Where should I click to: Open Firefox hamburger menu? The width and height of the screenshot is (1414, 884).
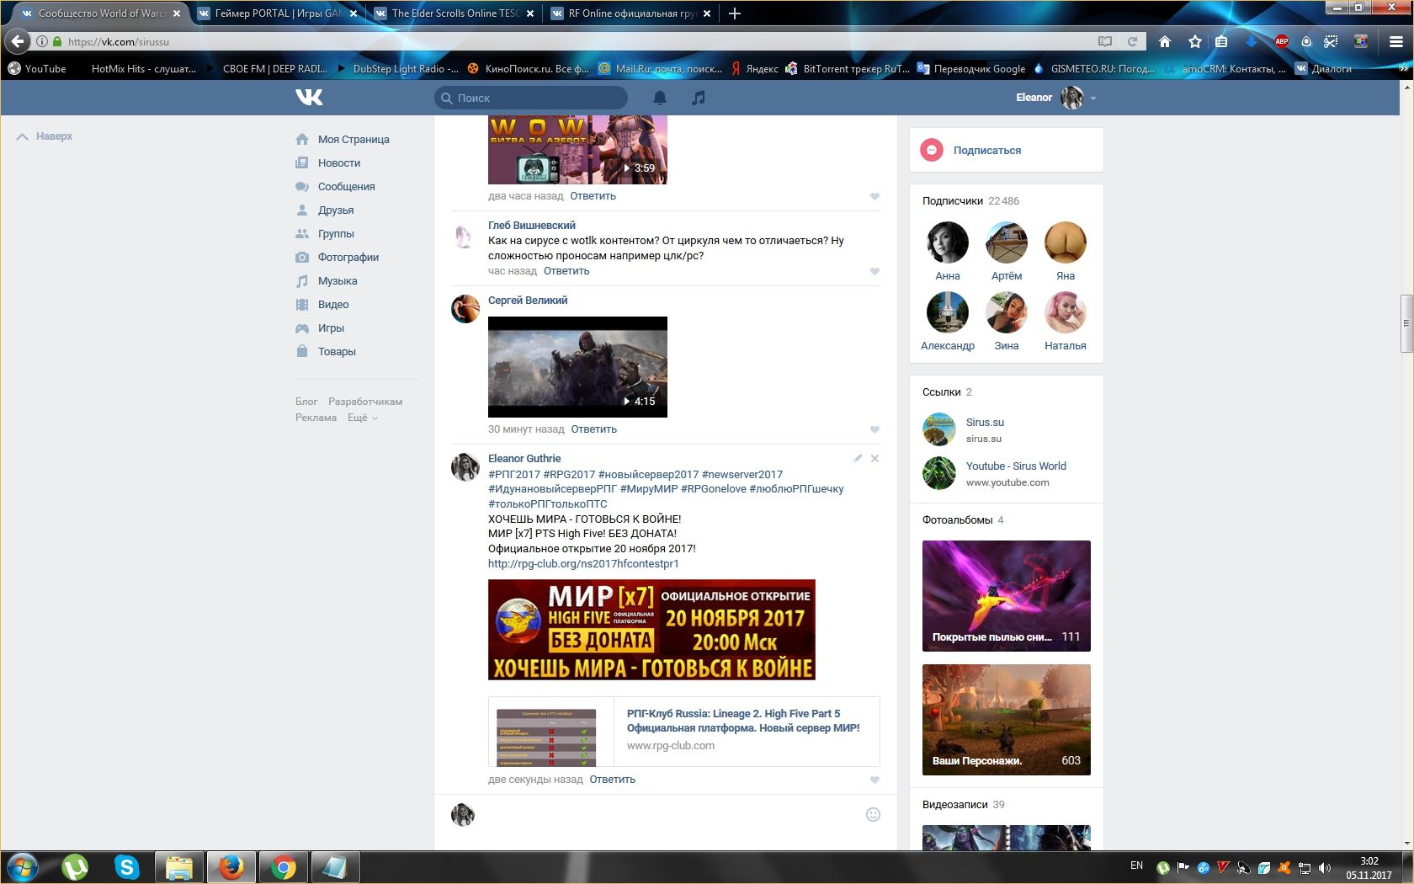[x=1395, y=41]
